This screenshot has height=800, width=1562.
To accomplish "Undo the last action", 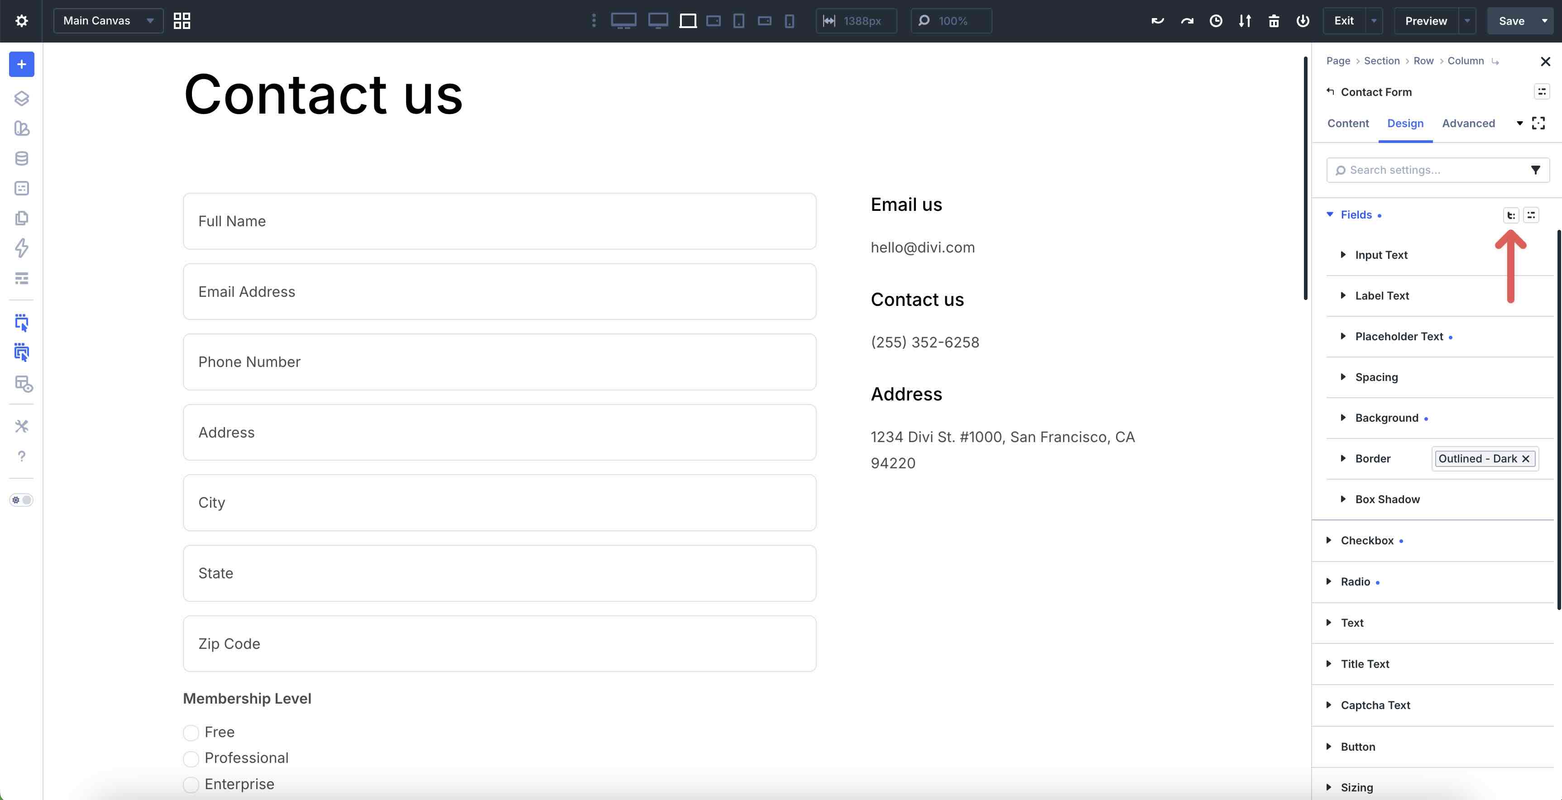I will [x=1158, y=21].
